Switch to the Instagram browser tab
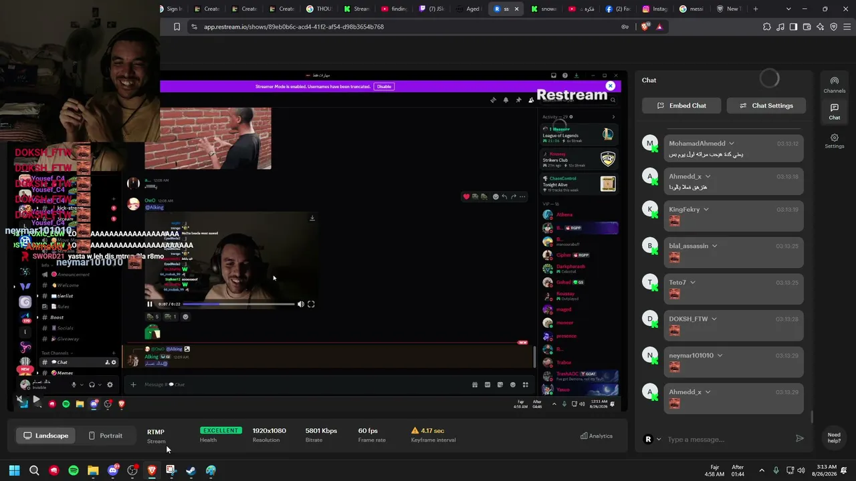 [656, 9]
